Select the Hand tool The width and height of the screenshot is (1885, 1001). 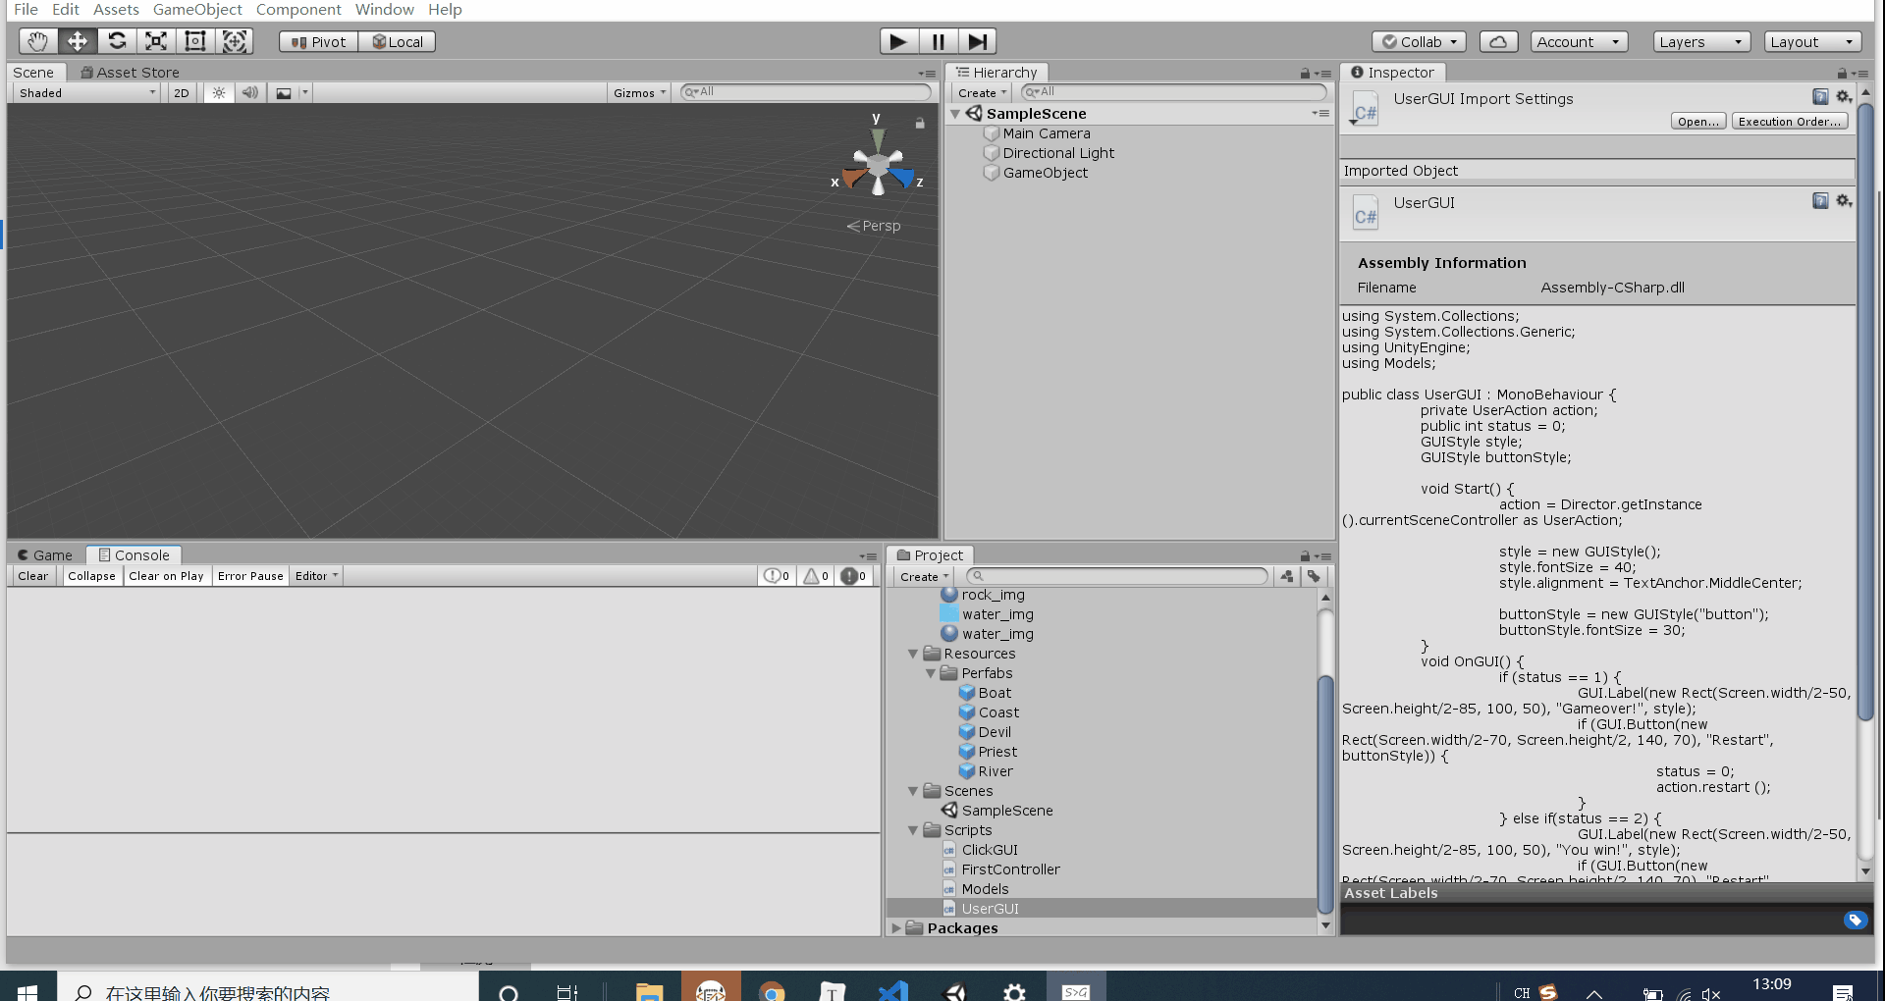click(x=37, y=41)
